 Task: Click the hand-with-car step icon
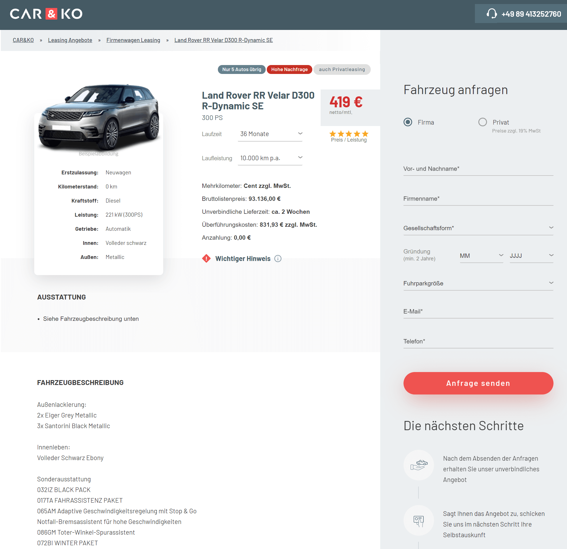pos(418,465)
